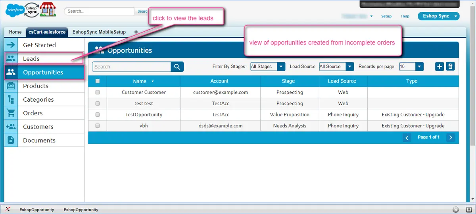476x214 pixels.
Task: Click the trash icon to delete records
Action: coord(450,67)
